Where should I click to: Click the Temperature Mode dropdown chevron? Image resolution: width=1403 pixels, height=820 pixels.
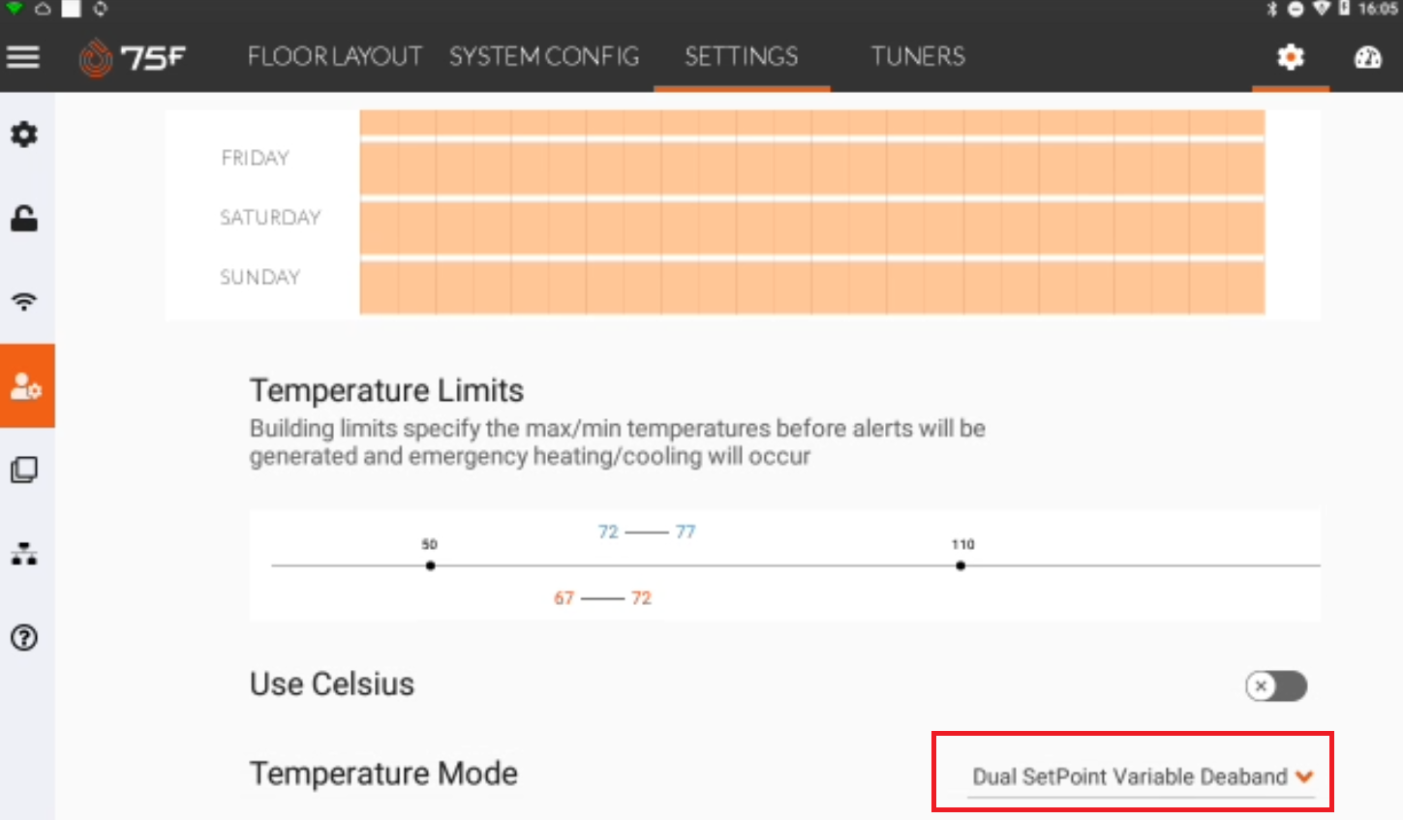(x=1304, y=775)
